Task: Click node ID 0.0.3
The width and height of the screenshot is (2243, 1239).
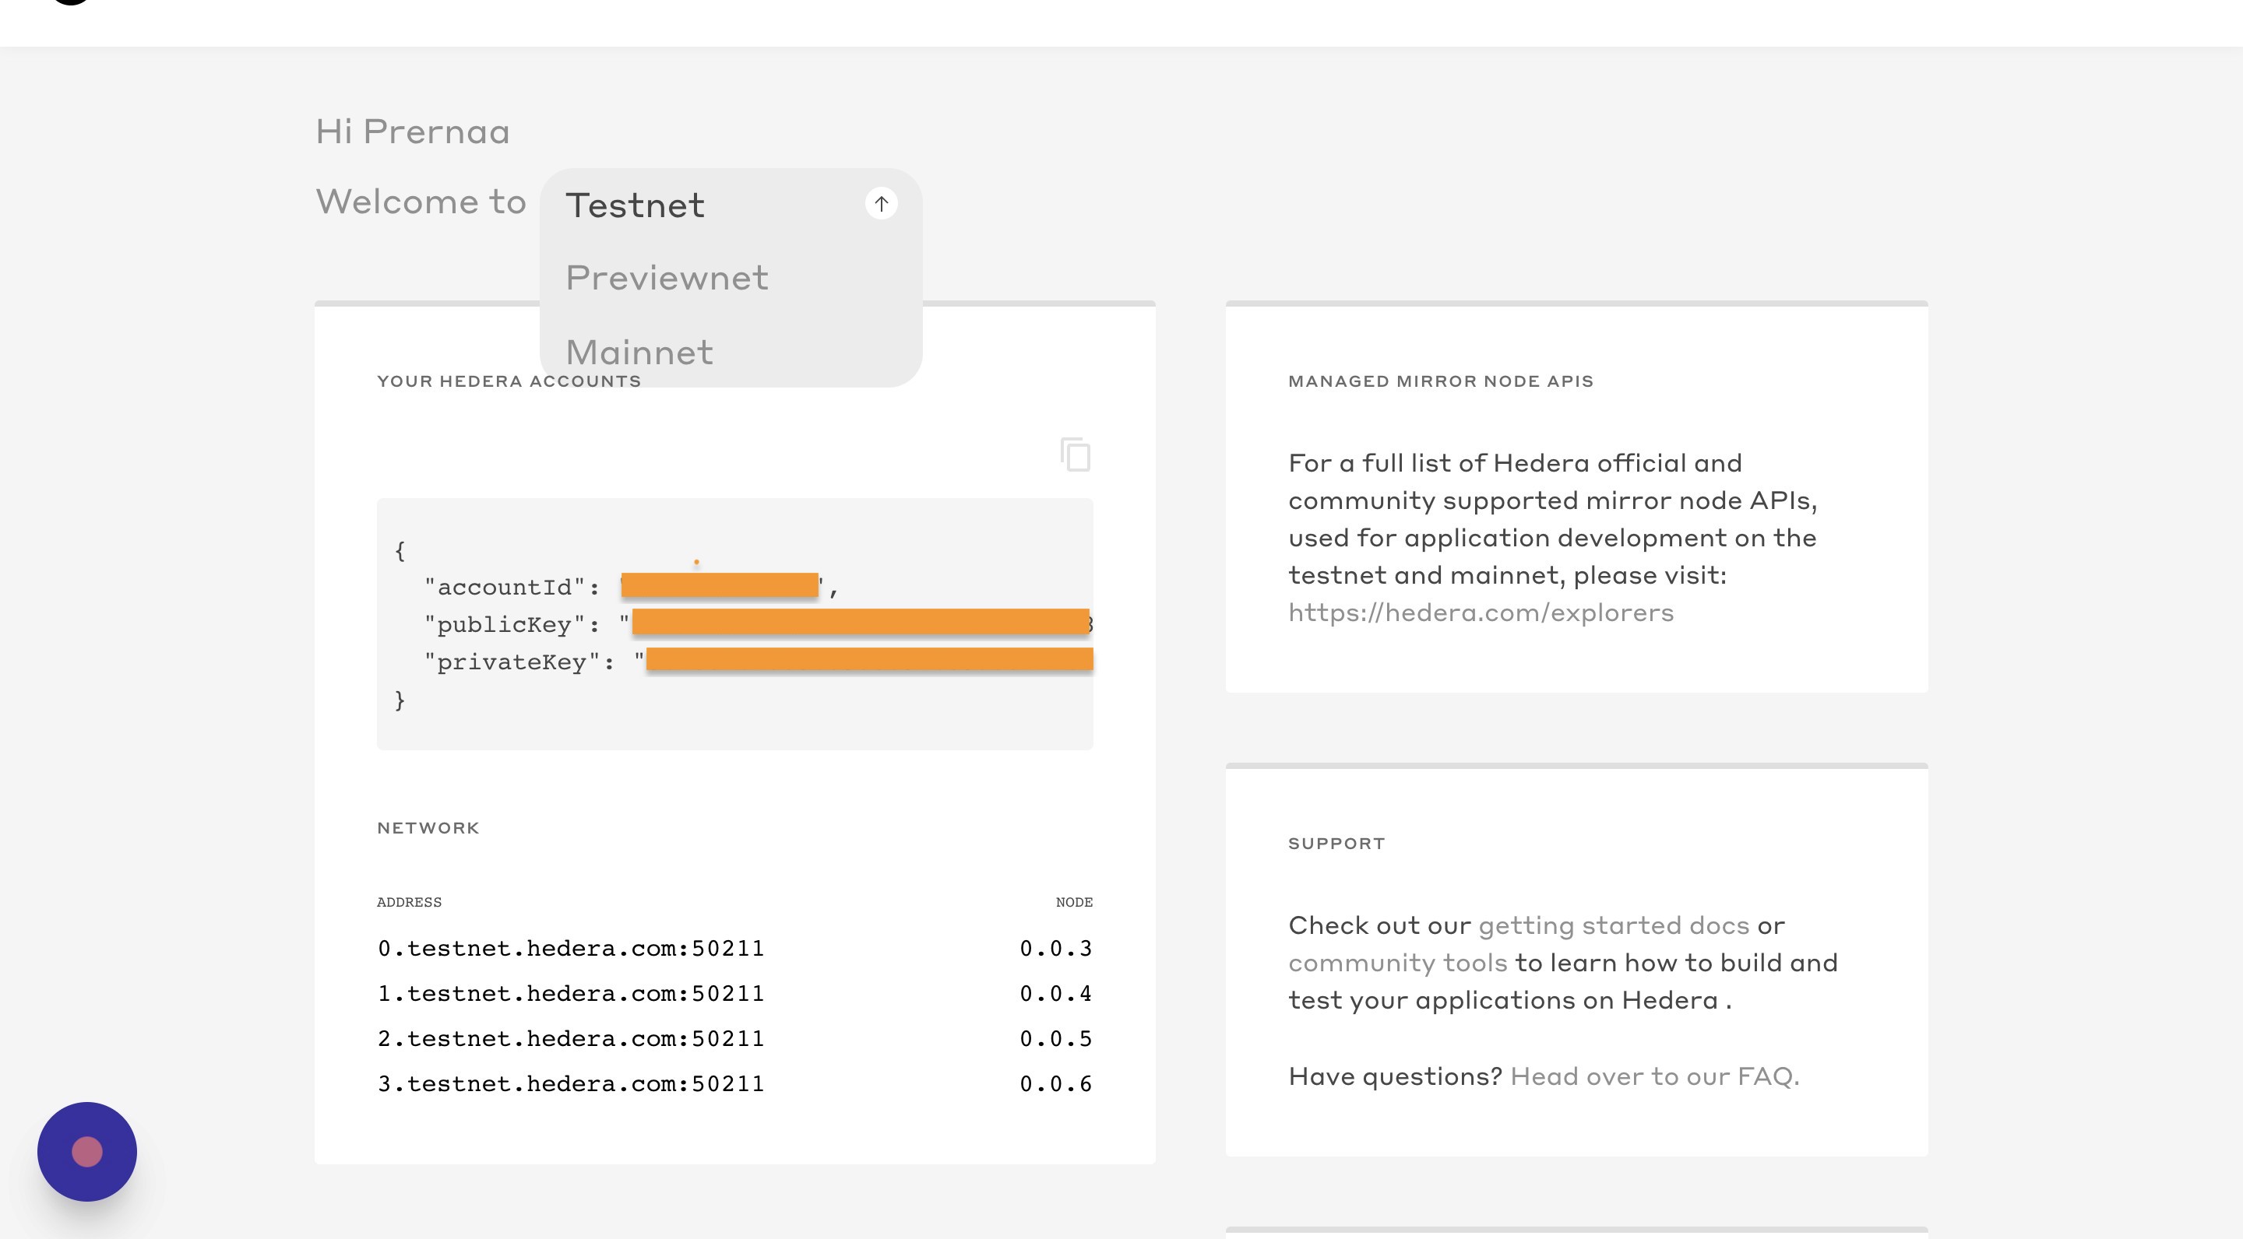Action: click(x=1055, y=949)
